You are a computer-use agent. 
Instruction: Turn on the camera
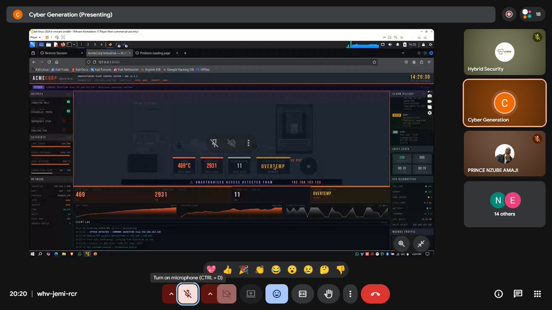point(226,294)
